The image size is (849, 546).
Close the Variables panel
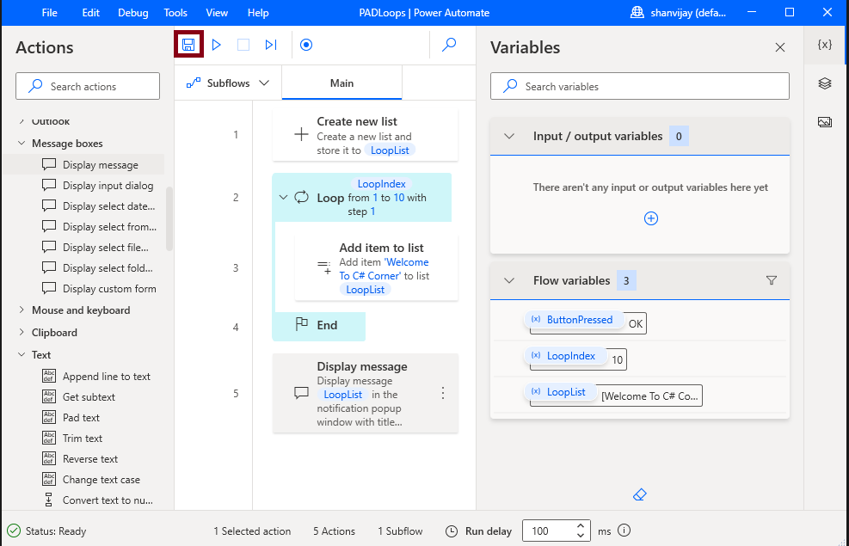[x=779, y=47]
